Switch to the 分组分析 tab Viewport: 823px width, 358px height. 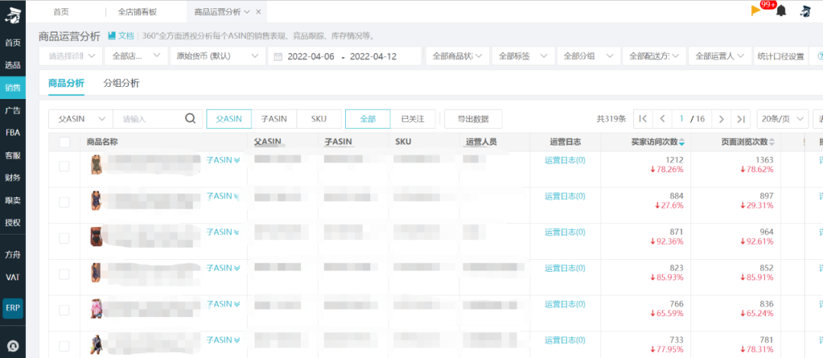(121, 83)
